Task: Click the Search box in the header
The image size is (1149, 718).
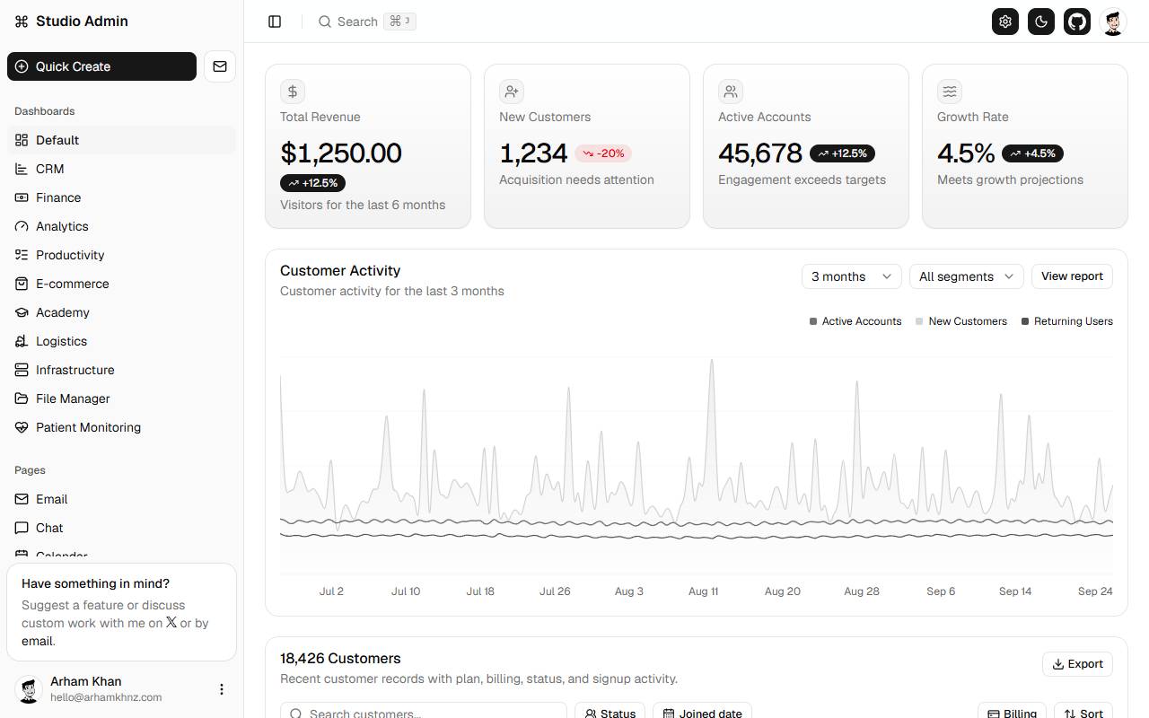Action: click(x=367, y=22)
